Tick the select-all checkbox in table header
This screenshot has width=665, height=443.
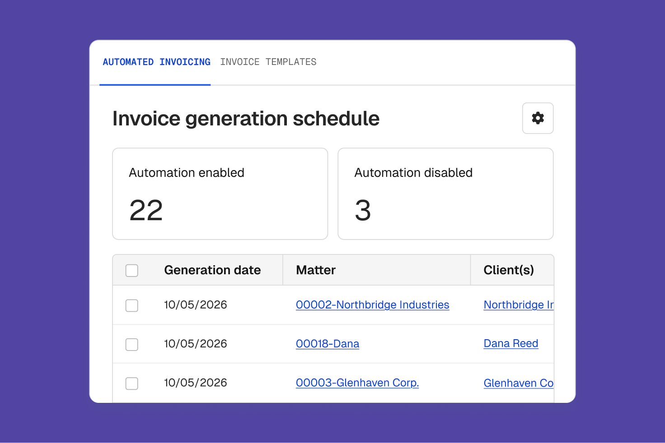(132, 271)
